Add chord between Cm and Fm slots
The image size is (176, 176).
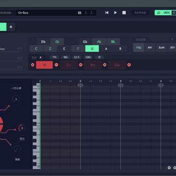click(81, 65)
